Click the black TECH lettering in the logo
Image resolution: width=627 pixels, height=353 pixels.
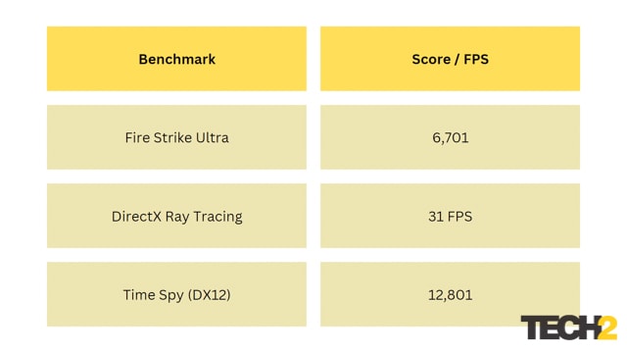[559, 328]
